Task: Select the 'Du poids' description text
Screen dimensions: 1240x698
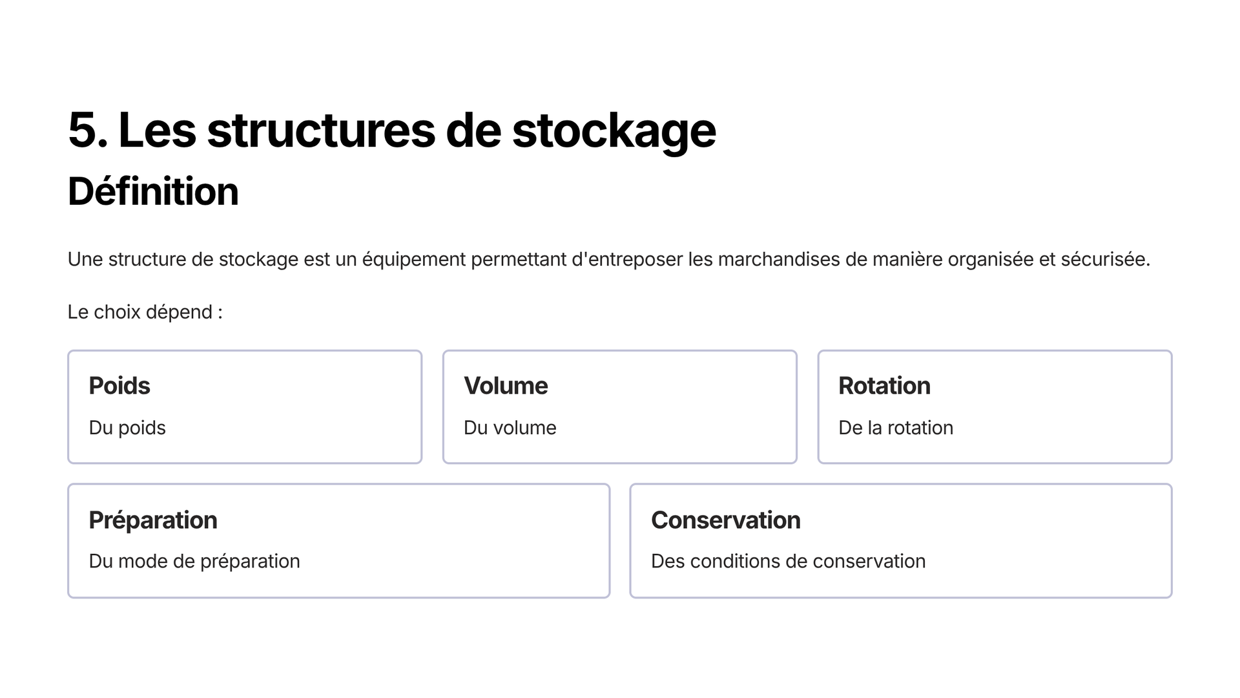Action: click(x=127, y=428)
